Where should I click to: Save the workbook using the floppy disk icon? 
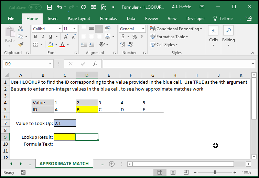[50, 7]
